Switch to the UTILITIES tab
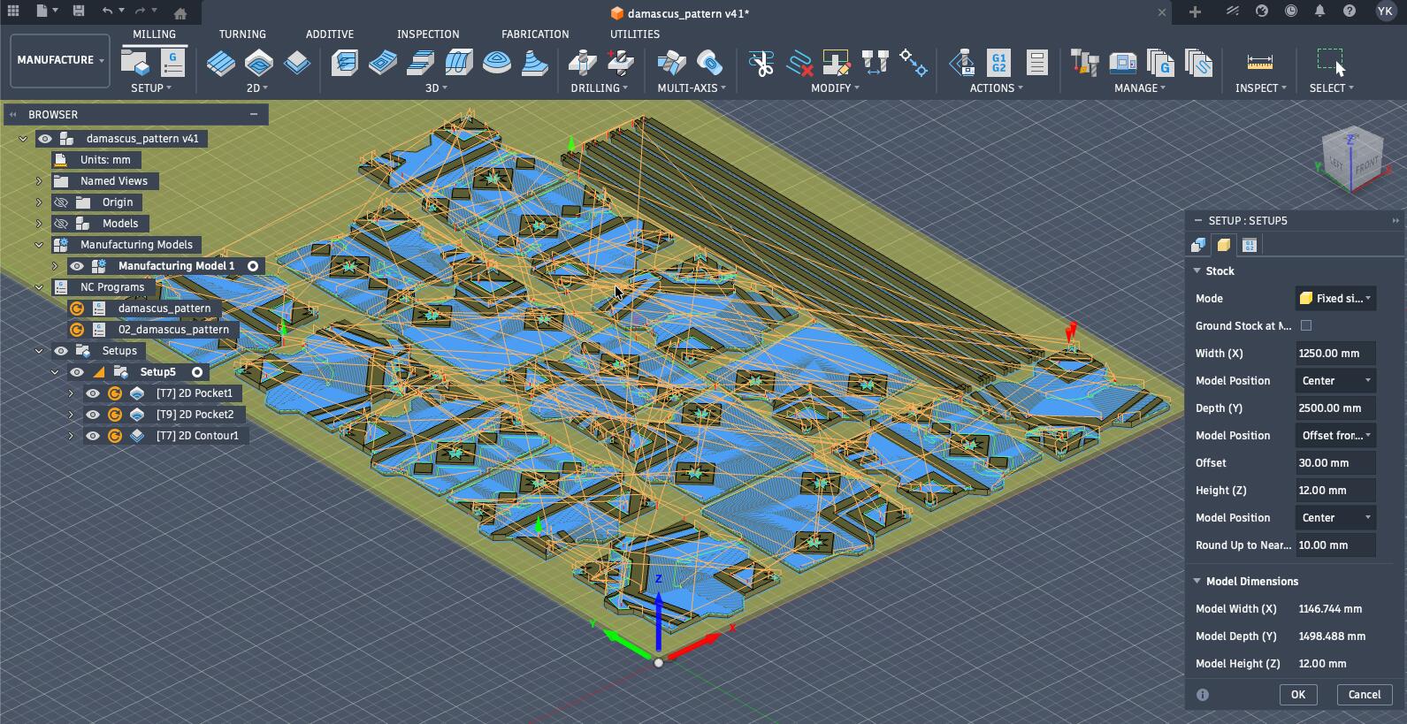This screenshot has width=1407, height=724. tap(635, 34)
